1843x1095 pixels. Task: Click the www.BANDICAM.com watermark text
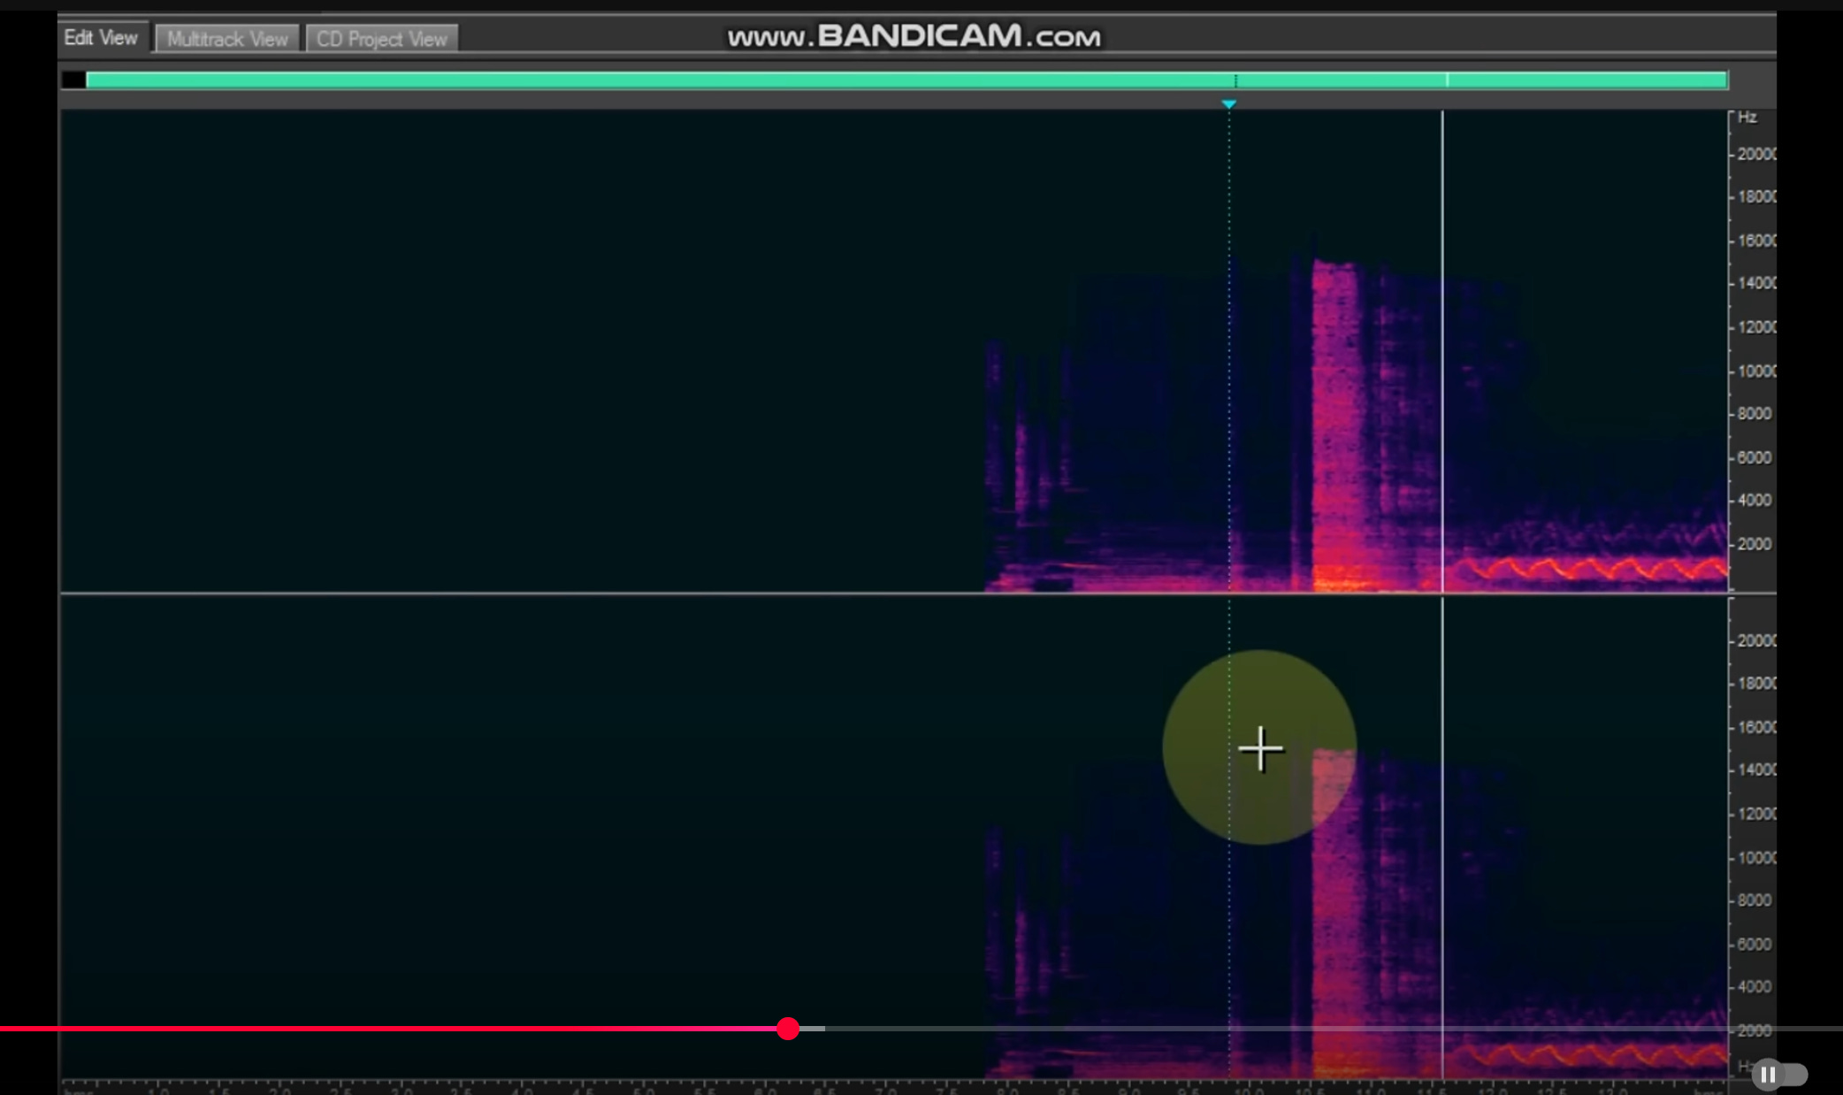click(914, 36)
